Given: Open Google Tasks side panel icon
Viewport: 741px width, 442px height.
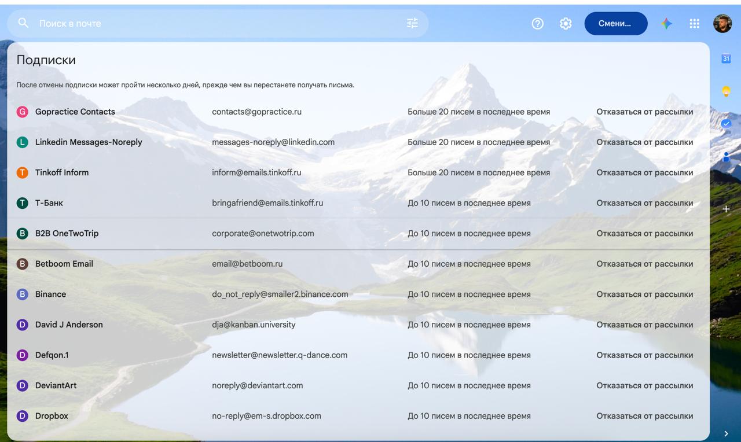Looking at the screenshot, I should [x=726, y=123].
